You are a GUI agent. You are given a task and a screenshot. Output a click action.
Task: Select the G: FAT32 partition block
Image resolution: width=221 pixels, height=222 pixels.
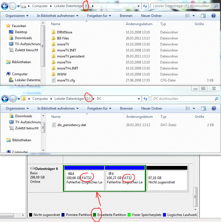(84, 178)
